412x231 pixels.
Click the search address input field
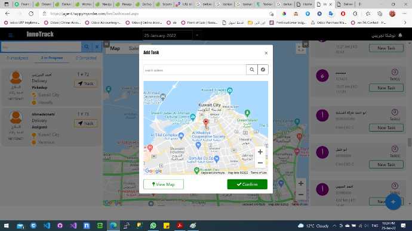click(195, 70)
